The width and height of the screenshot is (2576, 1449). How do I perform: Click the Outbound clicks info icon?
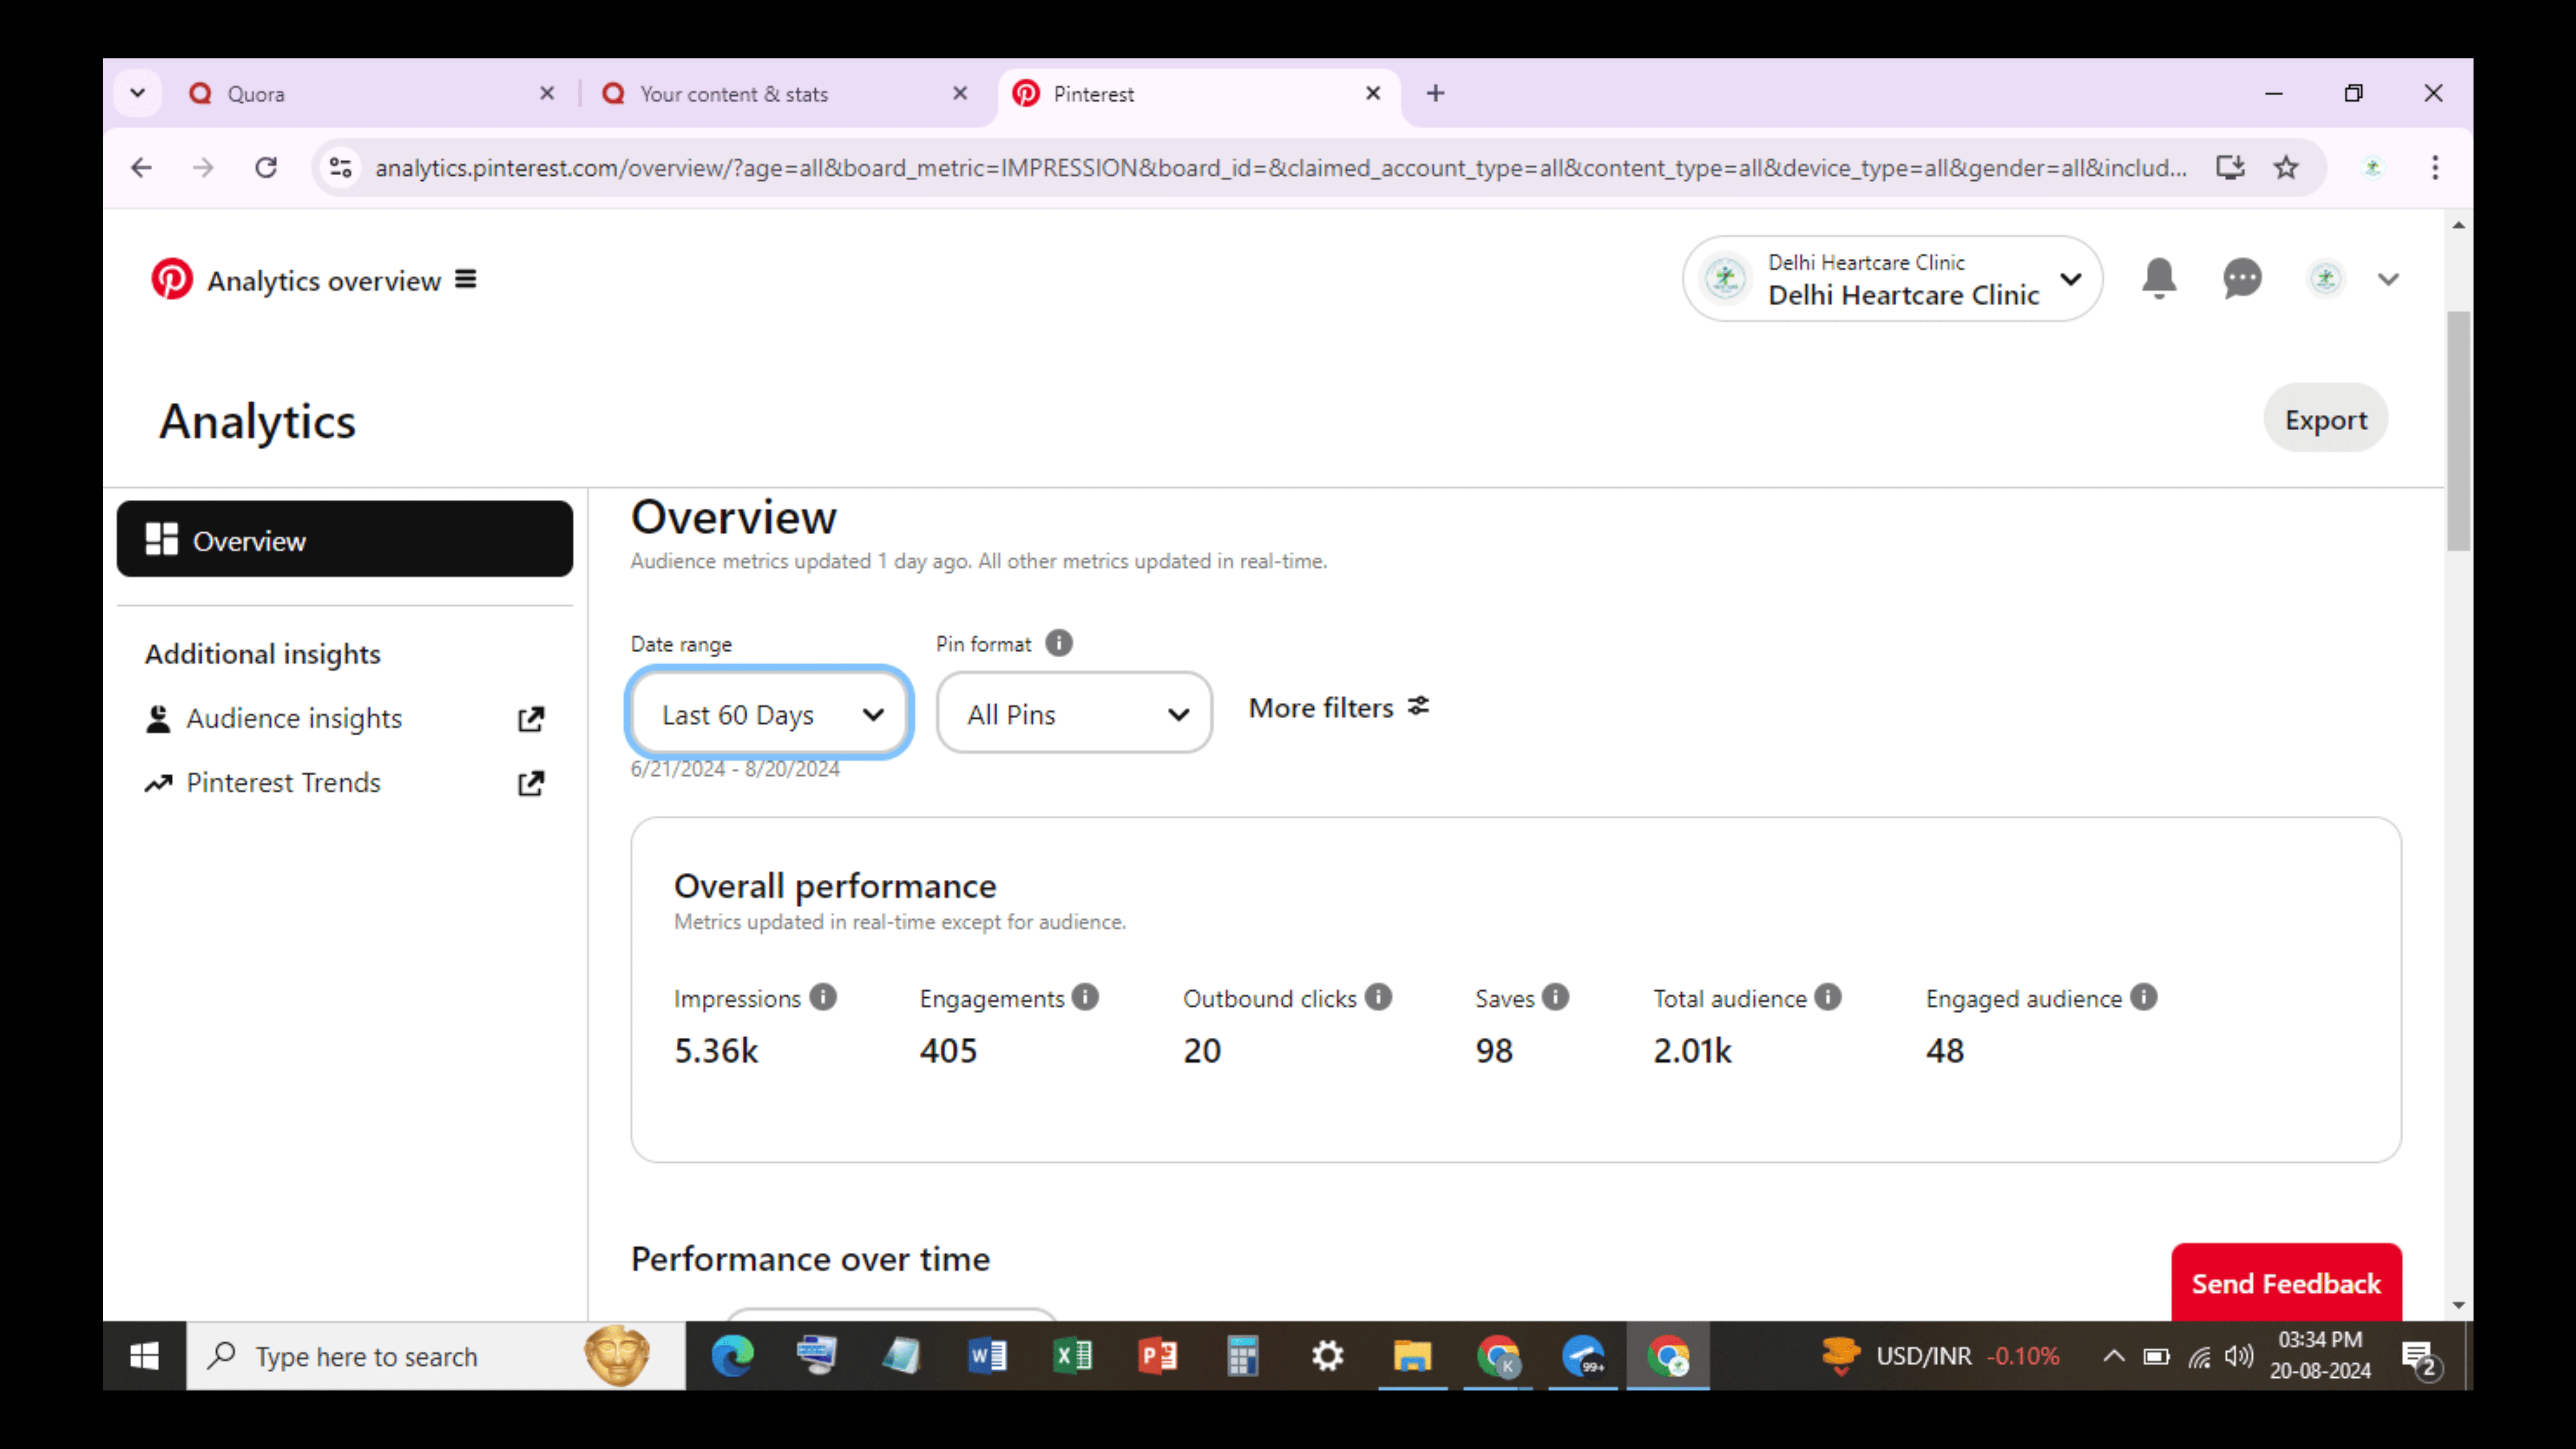(1378, 997)
